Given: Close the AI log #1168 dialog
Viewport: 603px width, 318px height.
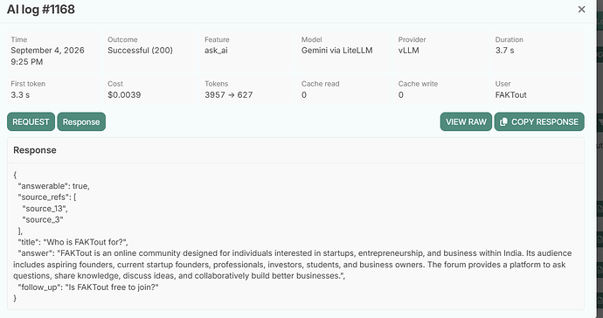Looking at the screenshot, I should click(x=581, y=10).
